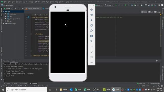Click the CRLF line separator indicator

(x=143, y=86)
